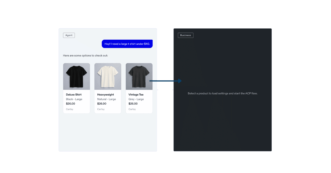Click the $26.00 price on Deluxe Shirt
Image resolution: width=331 pixels, height=173 pixels.
pos(70,104)
